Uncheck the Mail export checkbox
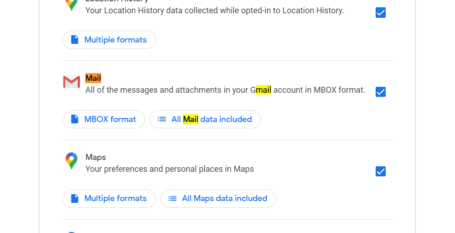 point(381,92)
